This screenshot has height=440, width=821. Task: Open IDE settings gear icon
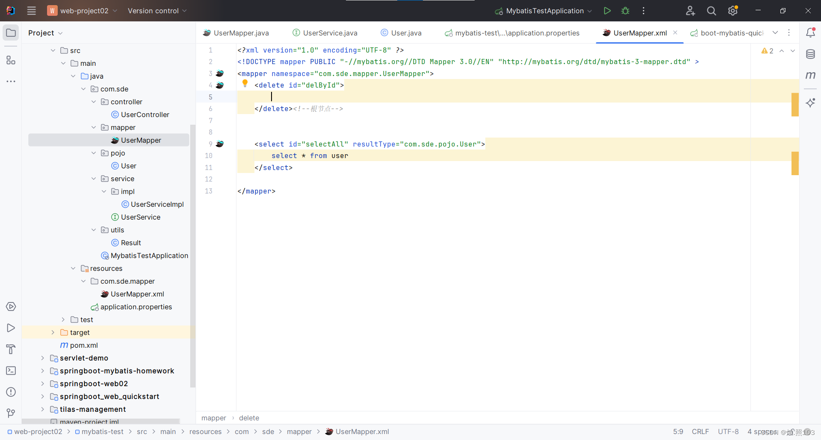(733, 11)
